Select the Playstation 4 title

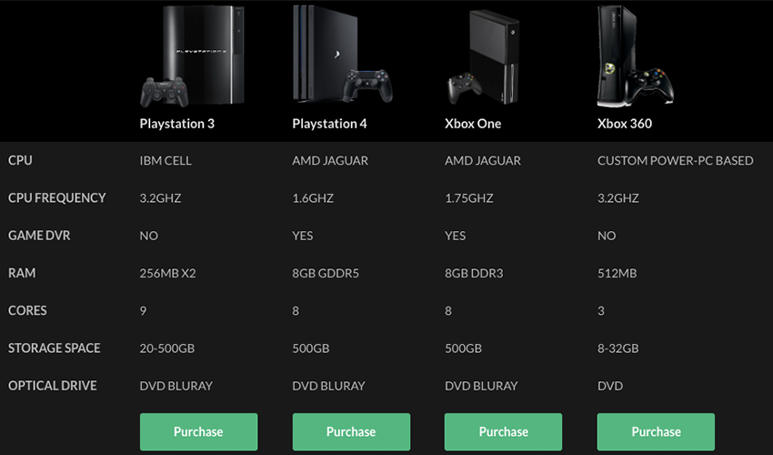330,124
